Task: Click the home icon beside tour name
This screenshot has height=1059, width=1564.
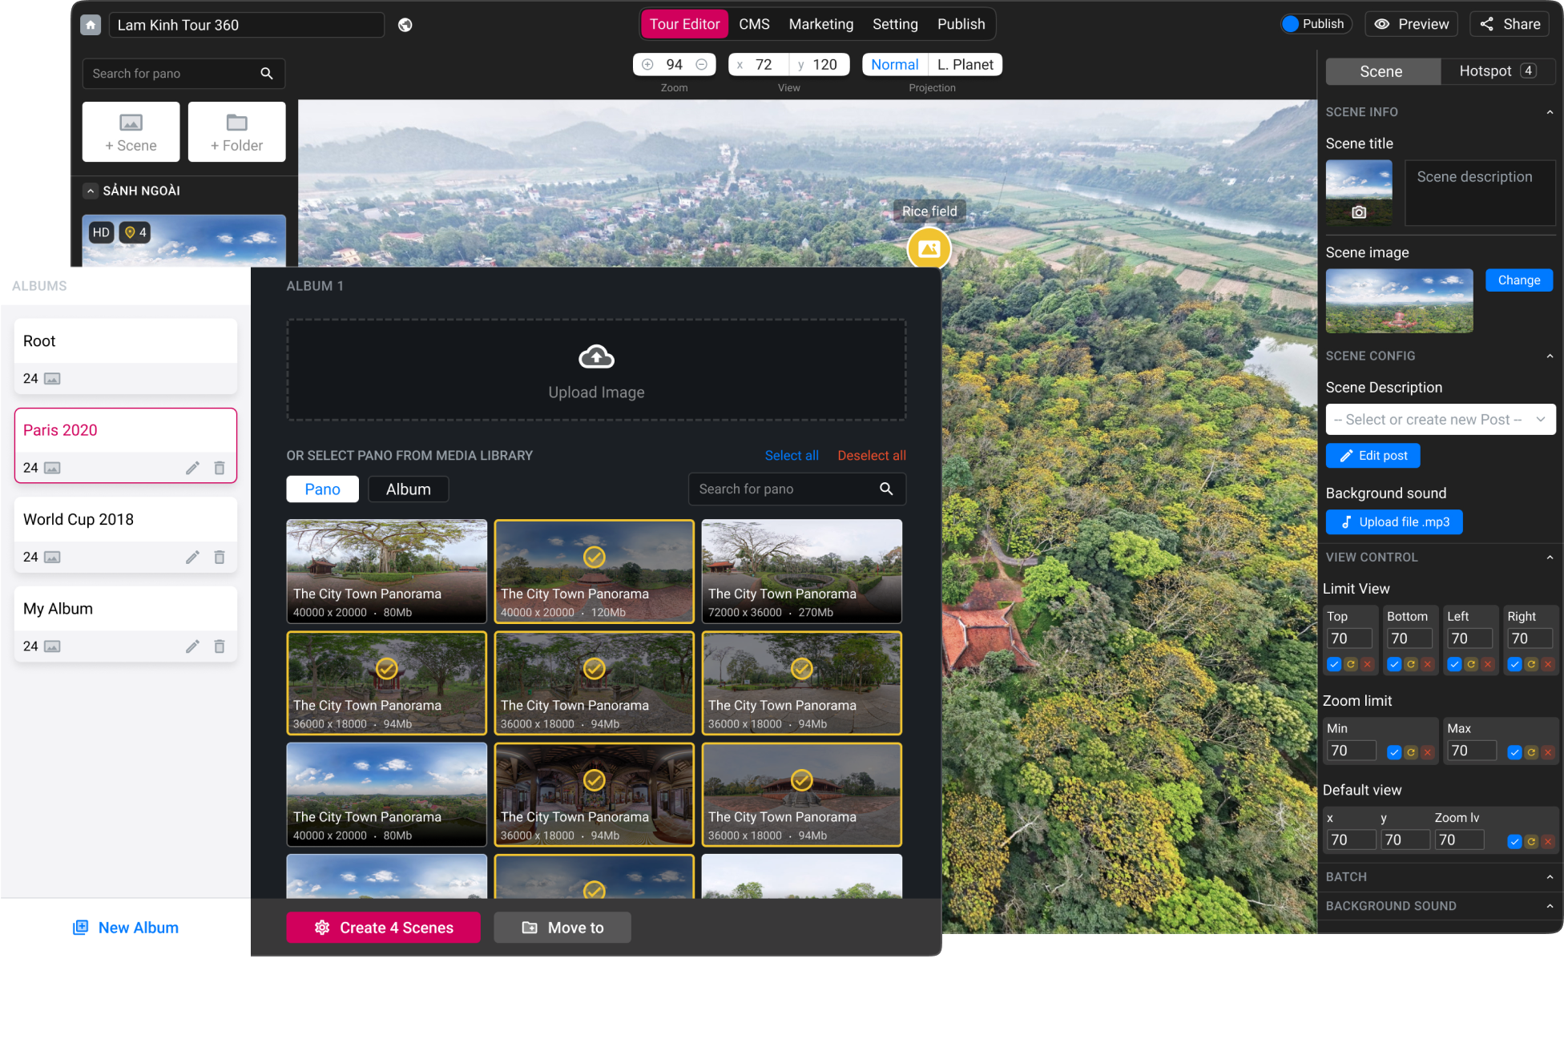Action: point(91,25)
